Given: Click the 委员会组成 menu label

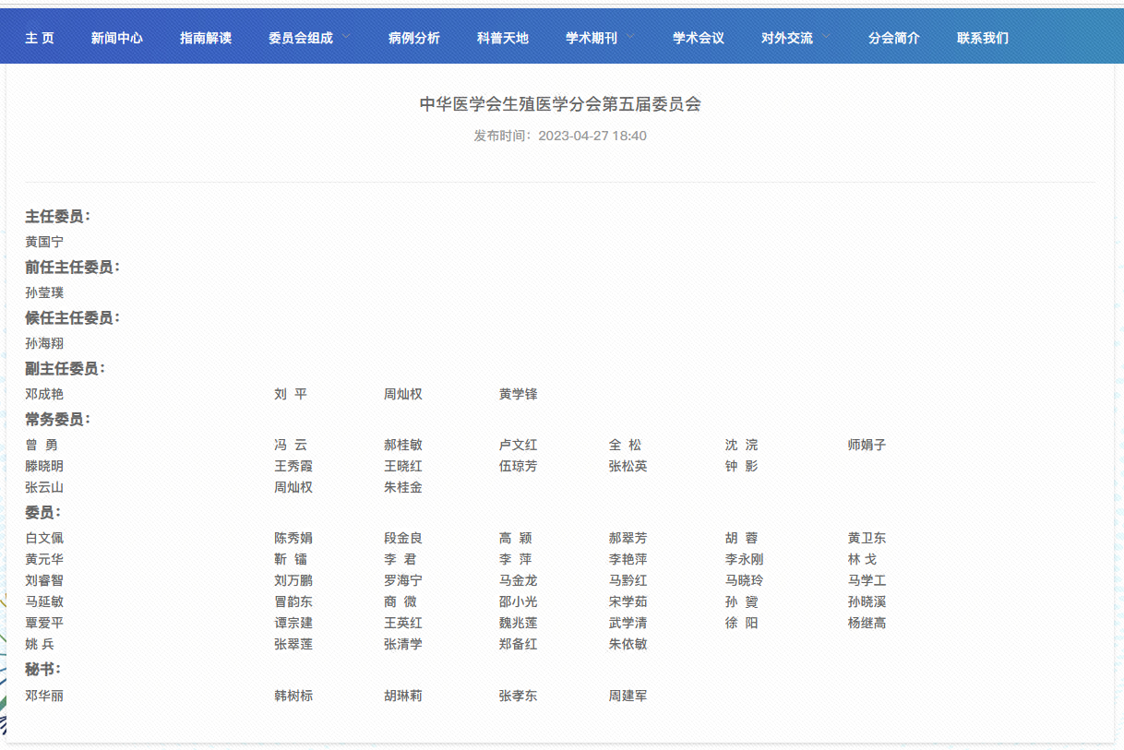Looking at the screenshot, I should (x=300, y=38).
